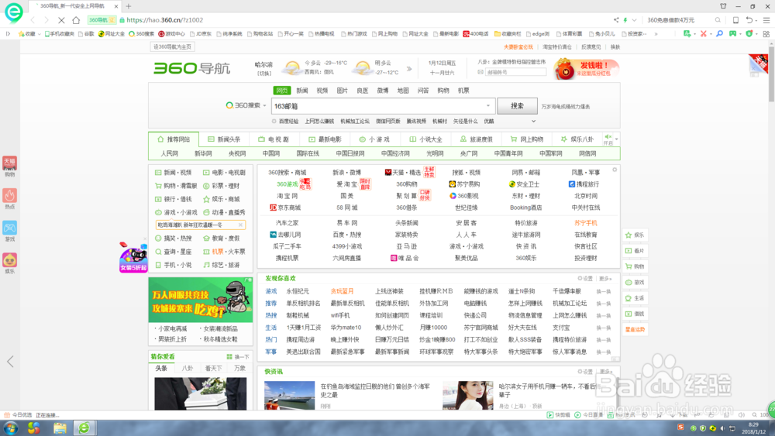Open the browser hamburger menu

pos(766,20)
